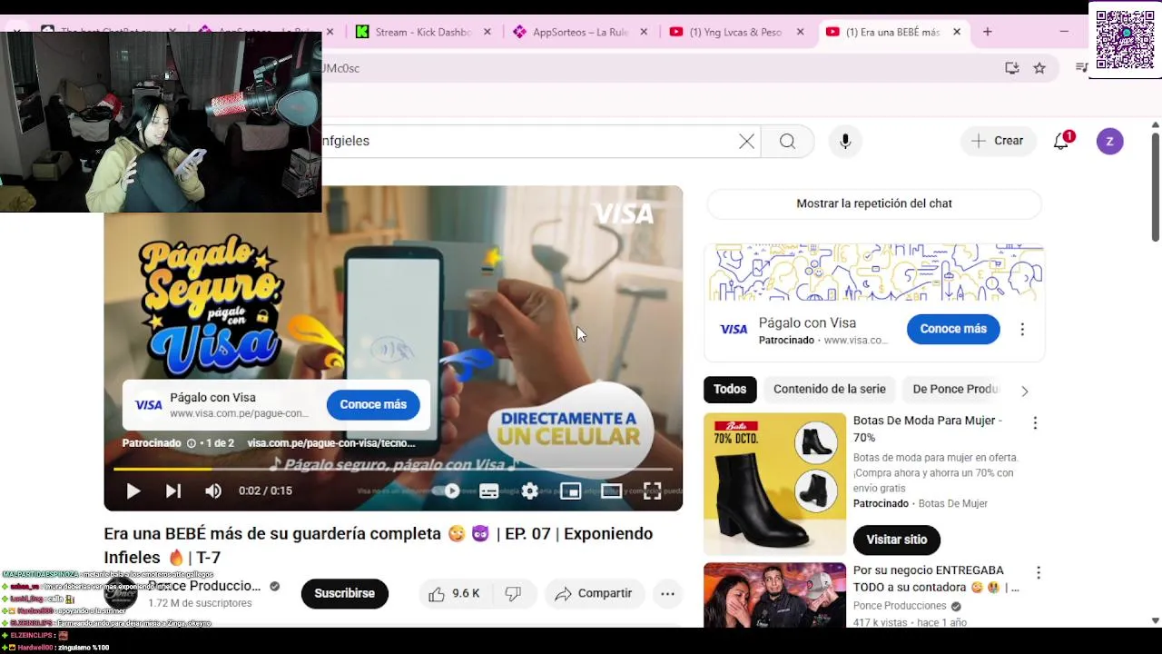Image resolution: width=1162 pixels, height=654 pixels.
Task: Click 'Suscribirse' button
Action: pos(344,593)
